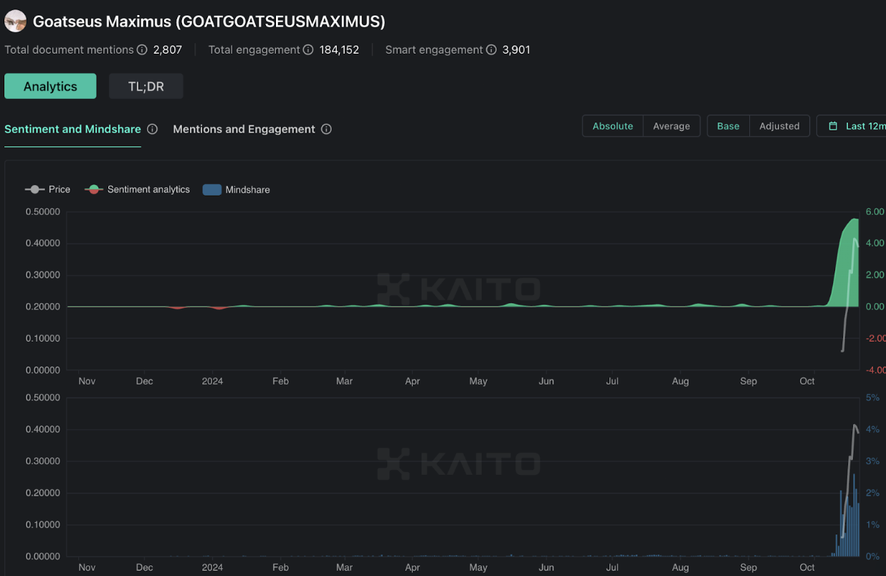Click the 6.00 sentiment axis label
This screenshot has height=576, width=886.
(875, 212)
